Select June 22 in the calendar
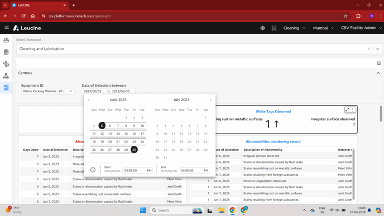Image resolution: width=384 pixels, height=216 pixels. coord(126,142)
